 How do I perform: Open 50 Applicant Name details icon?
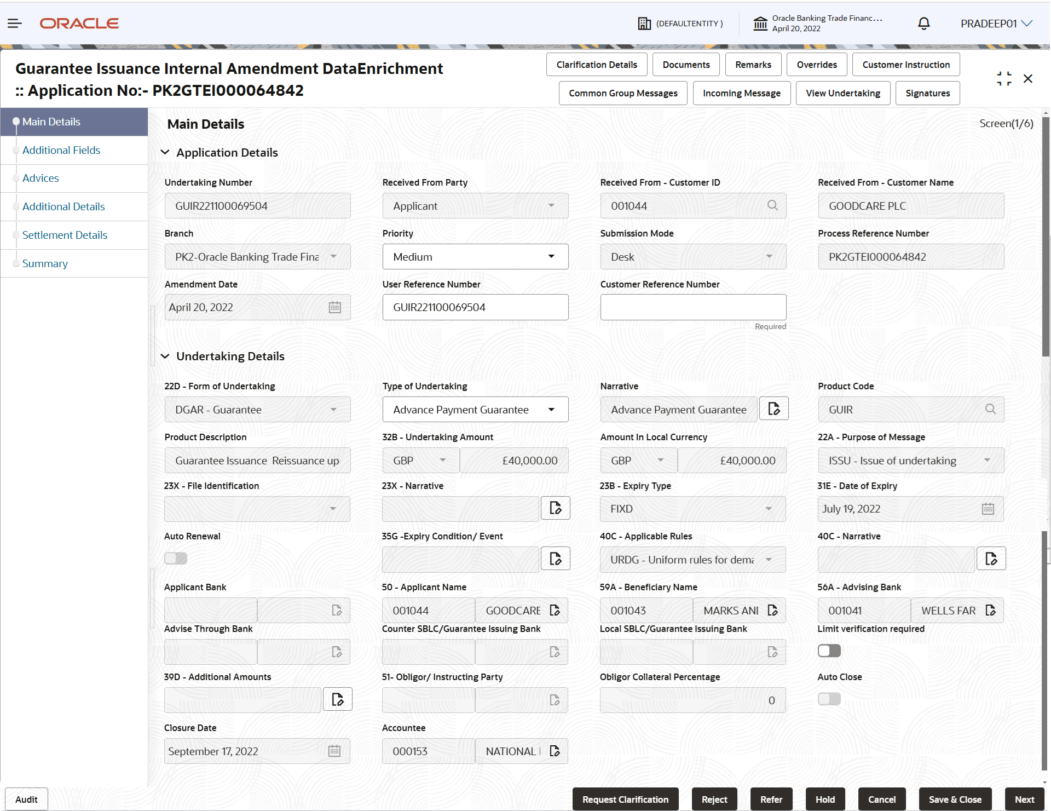pos(555,610)
